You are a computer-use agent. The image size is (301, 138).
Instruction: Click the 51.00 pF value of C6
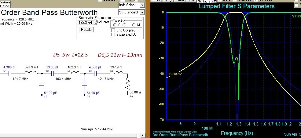pyautogui.click(x=93, y=93)
